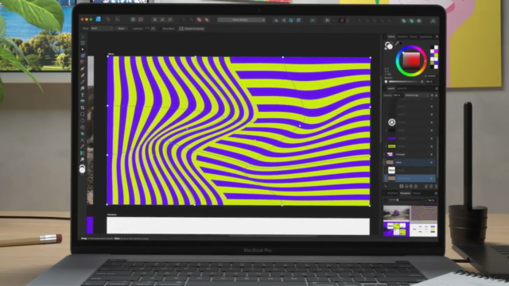Switch to the Quick FX tab

pyautogui.click(x=402, y=88)
